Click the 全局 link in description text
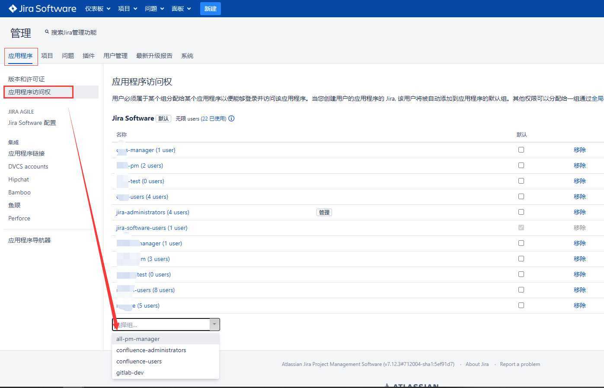This screenshot has height=388, width=604. pyautogui.click(x=598, y=99)
